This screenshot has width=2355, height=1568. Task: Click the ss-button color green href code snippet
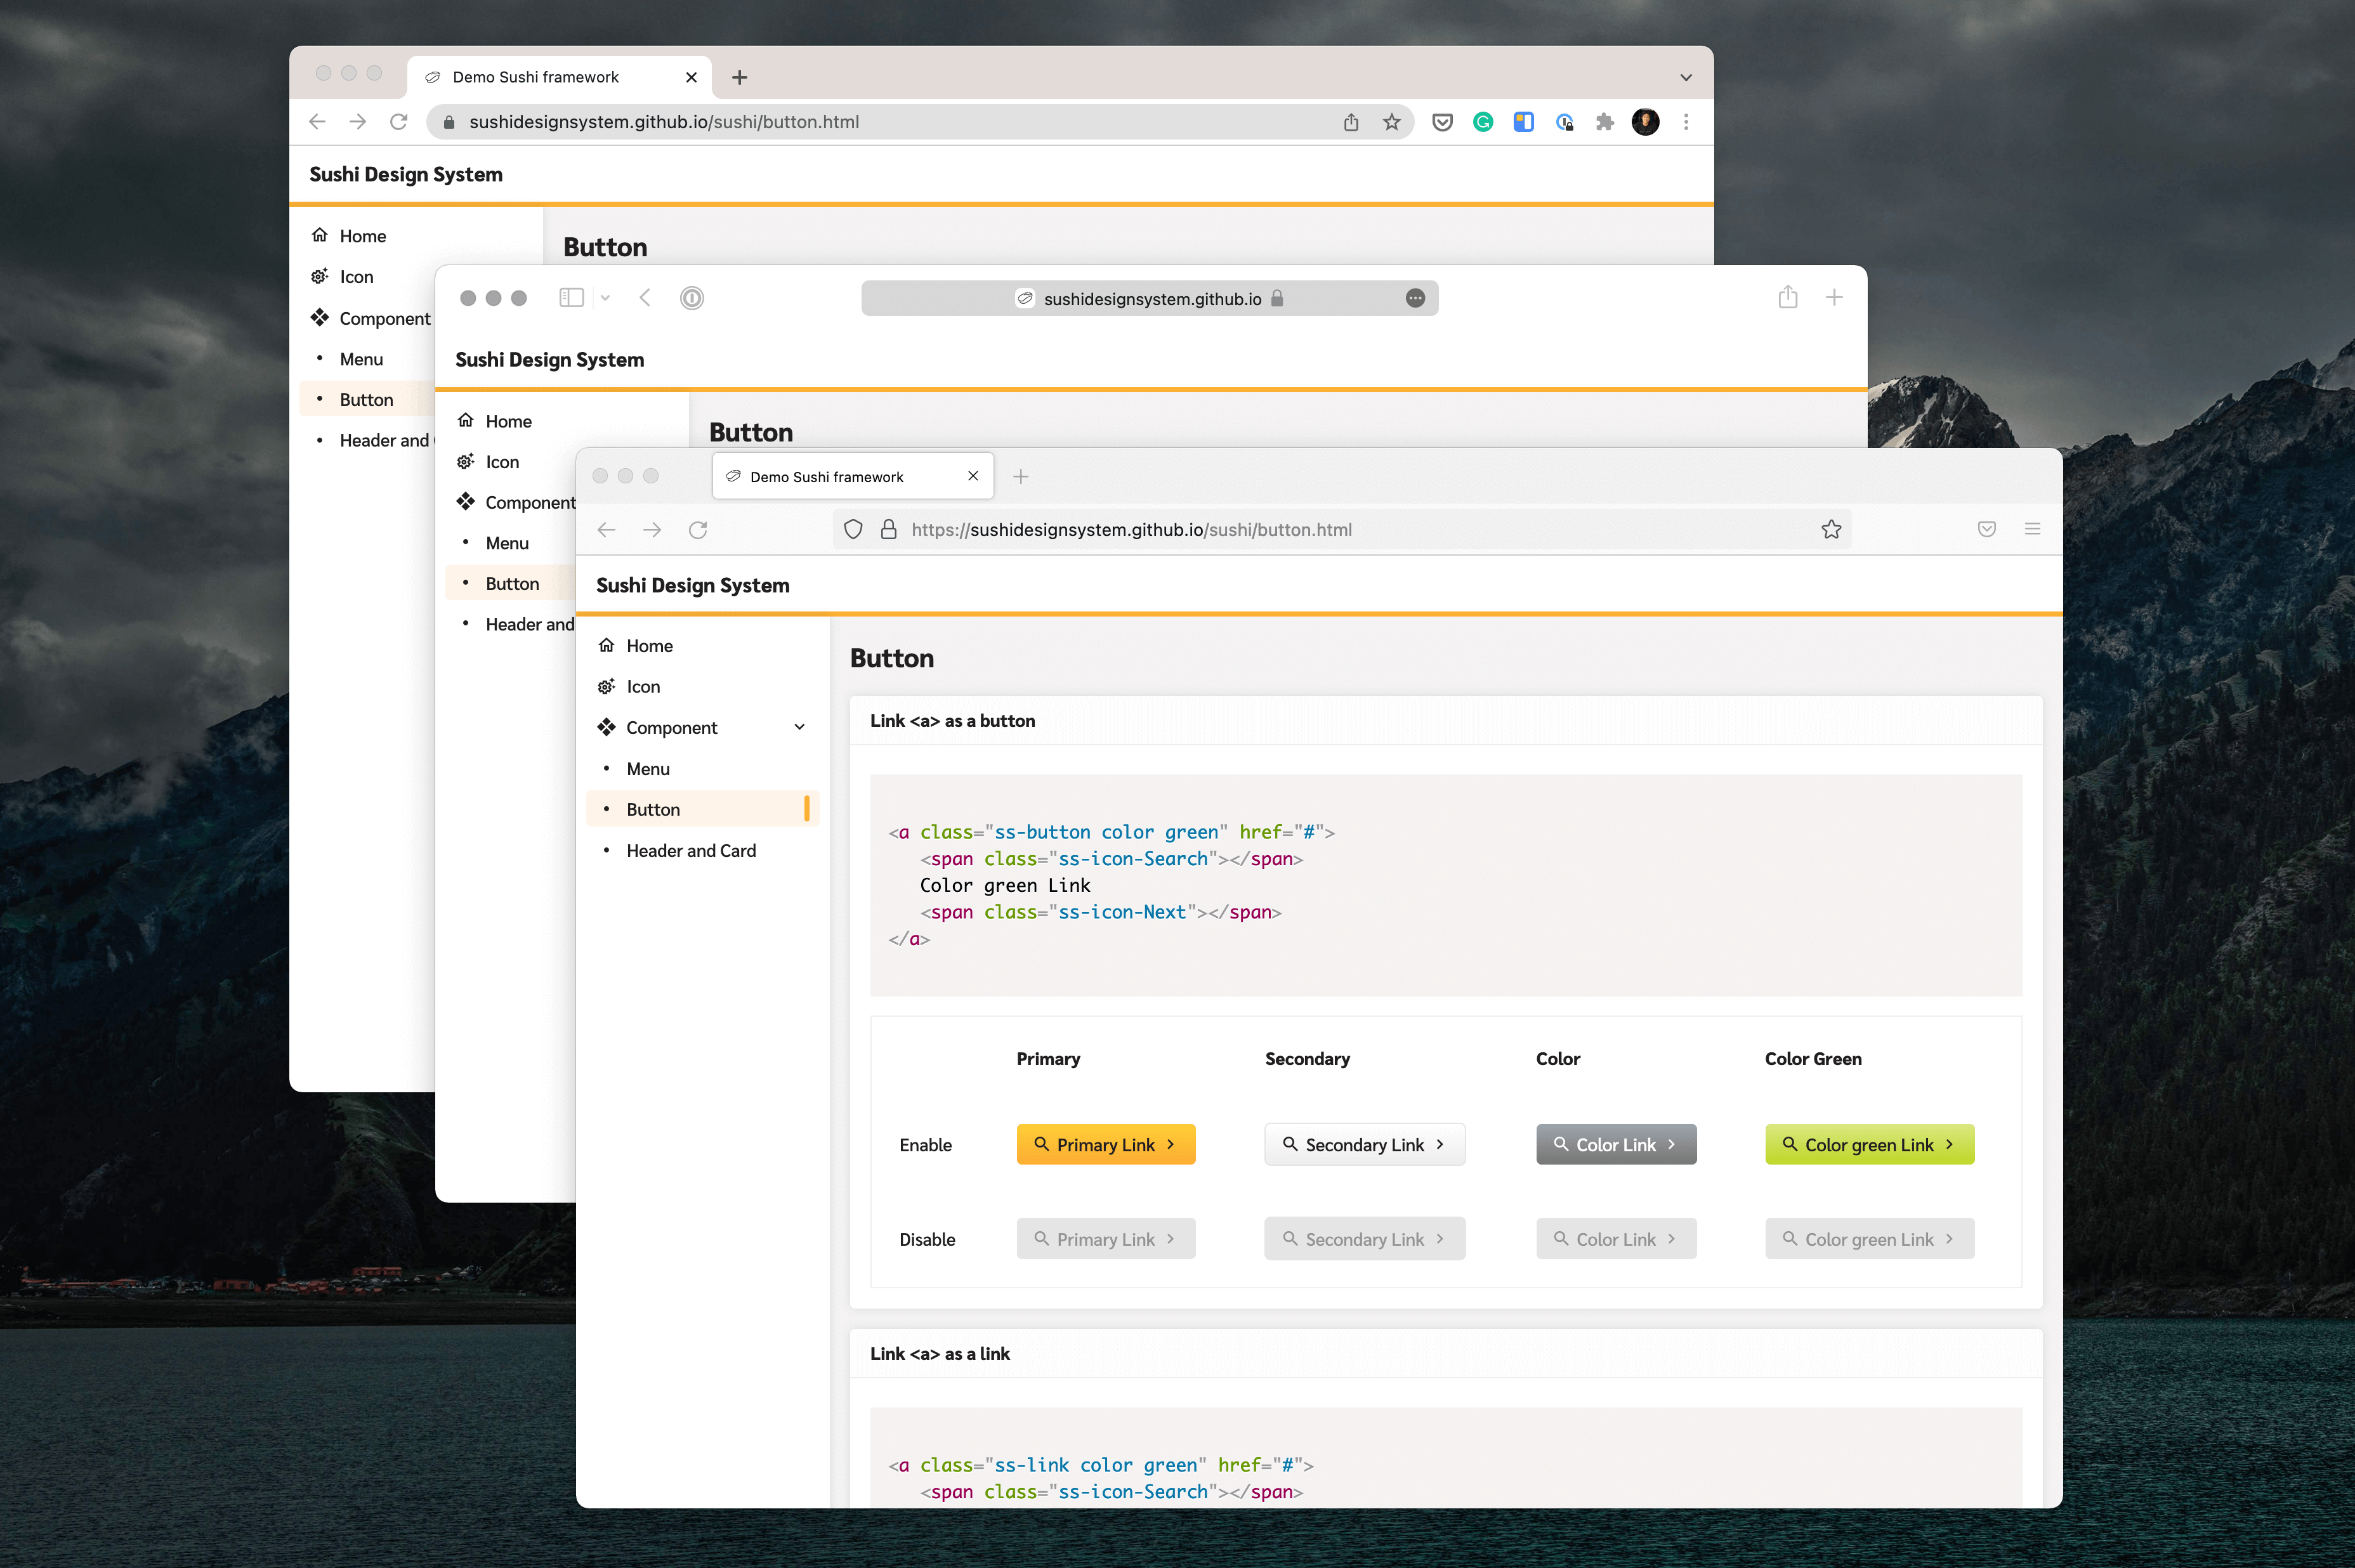[x=1109, y=831]
